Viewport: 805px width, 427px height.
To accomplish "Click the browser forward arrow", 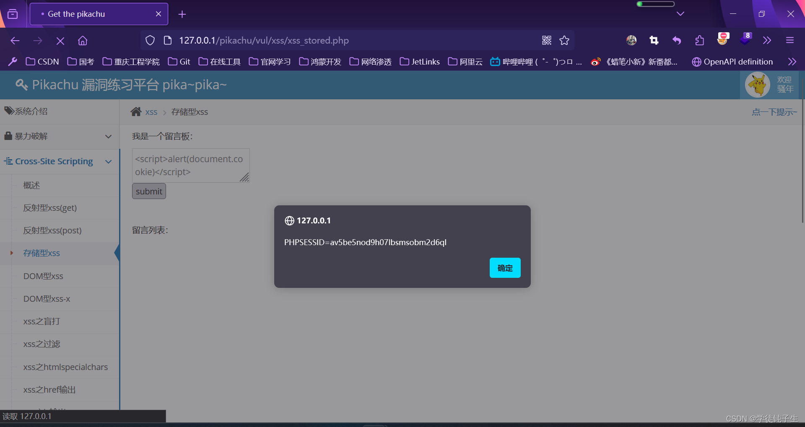I will point(38,41).
